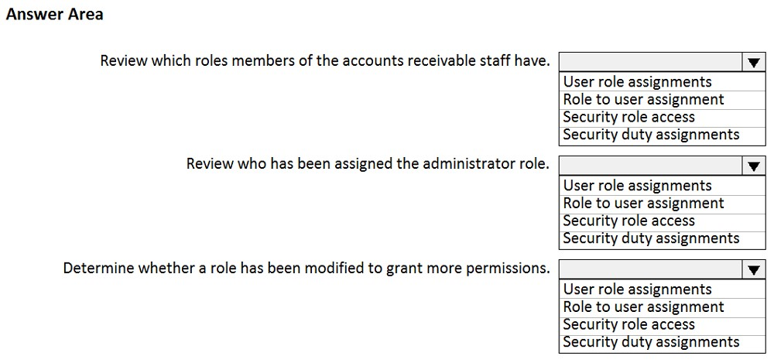
Task: Click the Answer Area heading
Action: pos(55,15)
